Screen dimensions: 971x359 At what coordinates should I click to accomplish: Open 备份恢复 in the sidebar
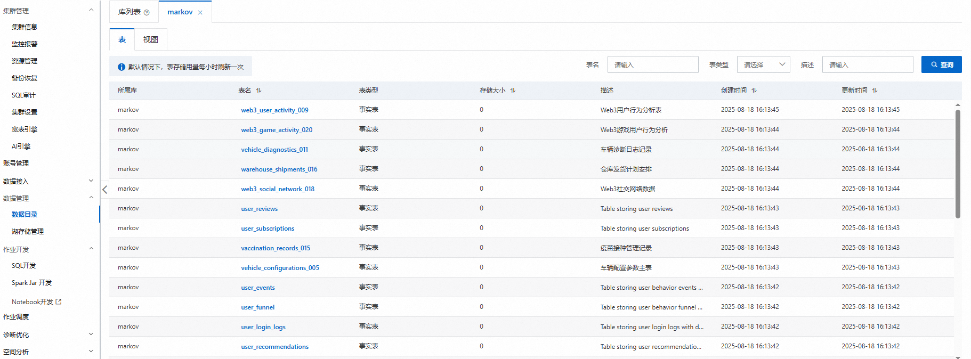tap(25, 78)
